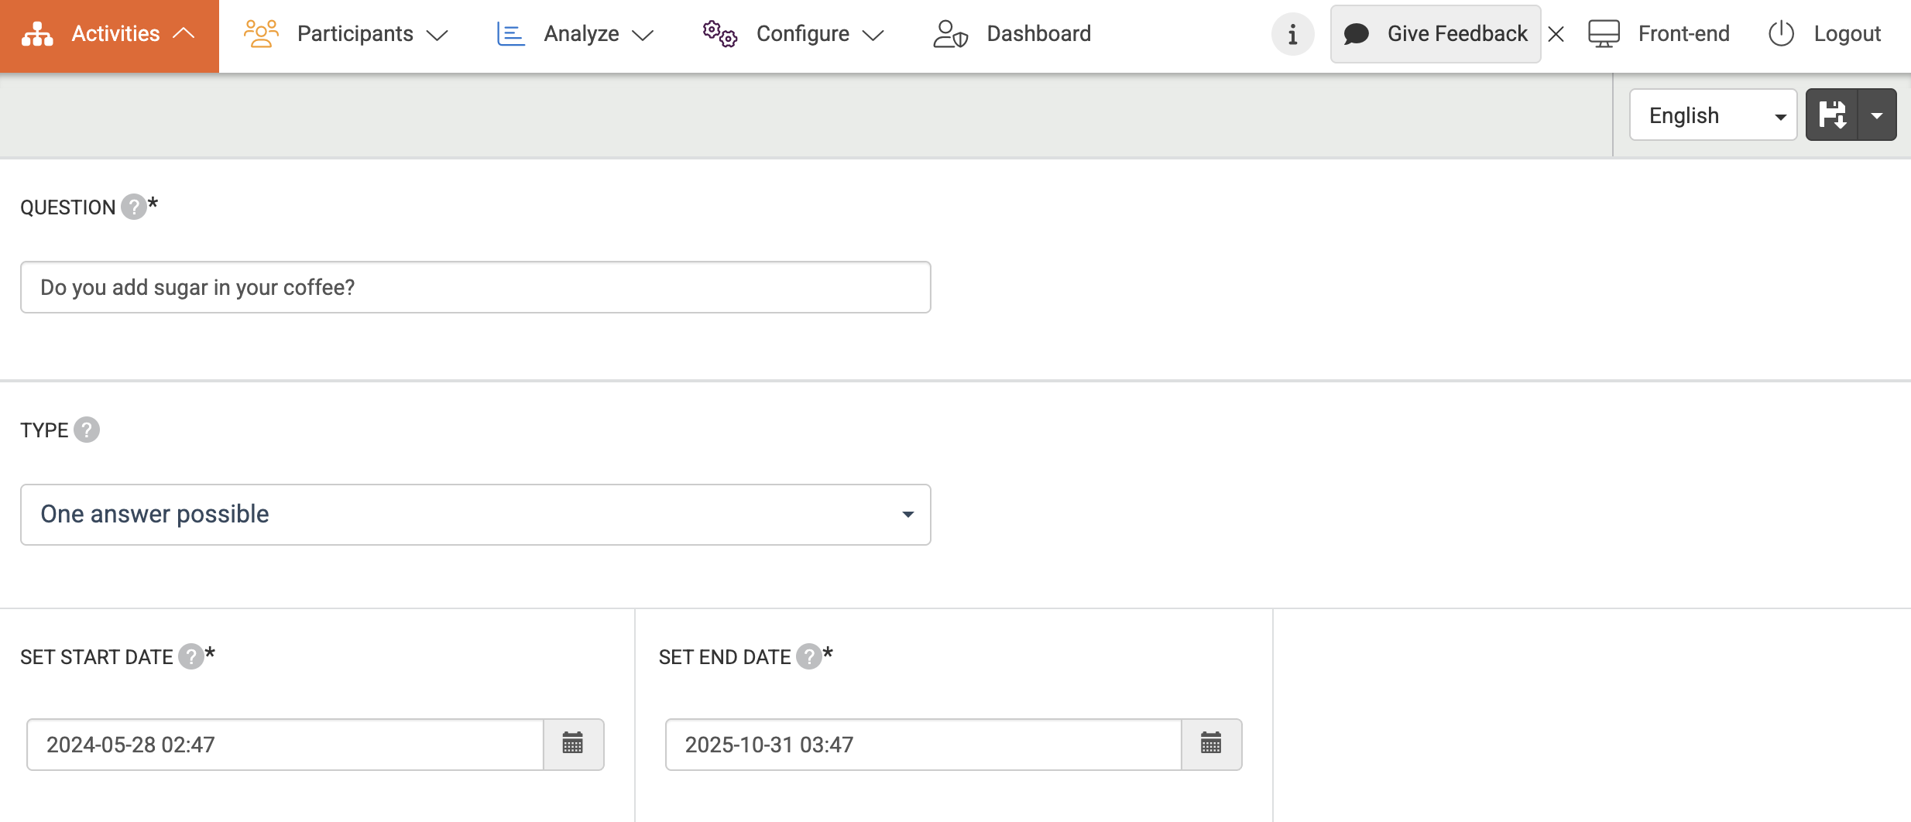
Task: Expand the Configure menu
Action: pyautogui.click(x=793, y=34)
